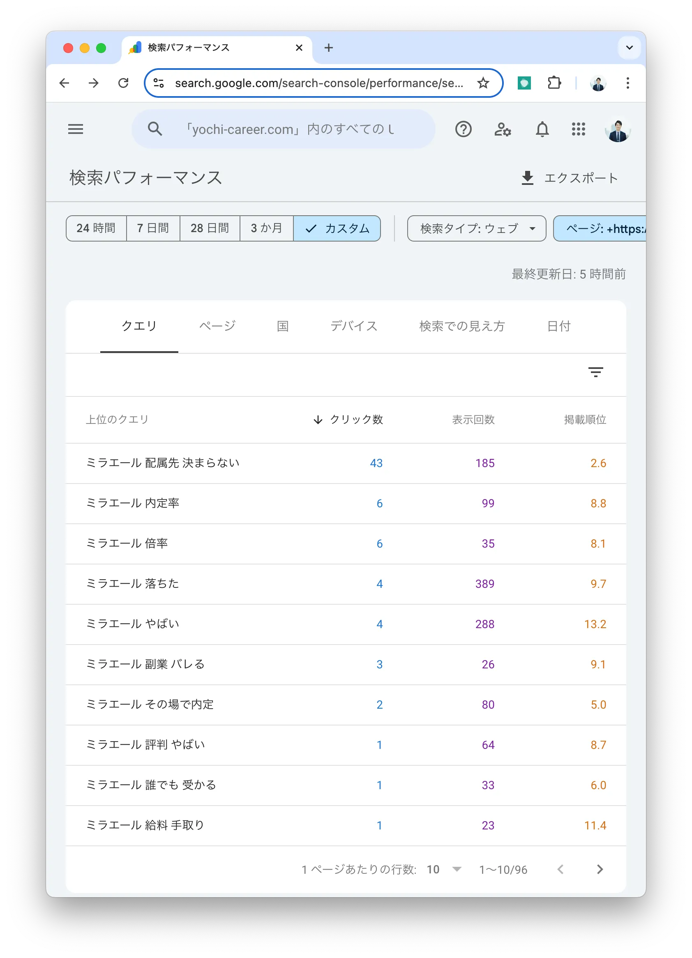692x958 pixels.
Task: Open user and permission settings icon
Action: coord(502,129)
